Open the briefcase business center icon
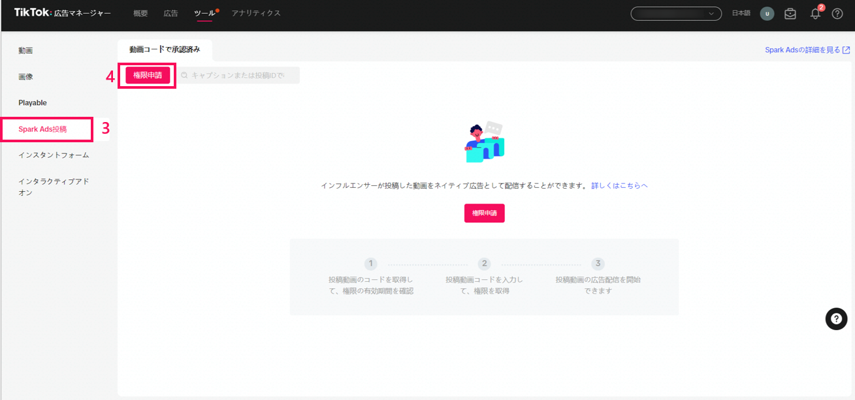Screen dimensions: 855x400 click(790, 14)
